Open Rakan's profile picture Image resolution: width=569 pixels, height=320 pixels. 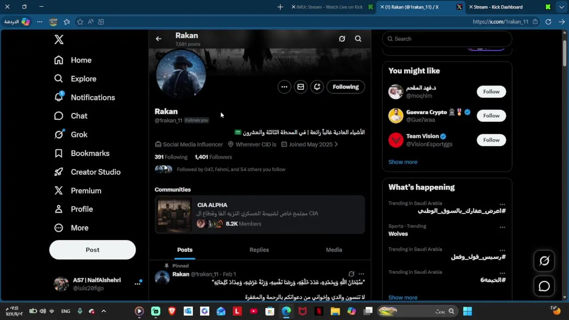pyautogui.click(x=181, y=74)
